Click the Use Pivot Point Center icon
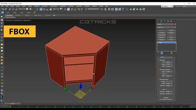Viewport: 196px width, 110px height. click(61, 9)
